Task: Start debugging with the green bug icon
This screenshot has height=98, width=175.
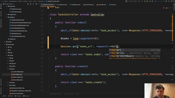Action: [x=145, y=1]
